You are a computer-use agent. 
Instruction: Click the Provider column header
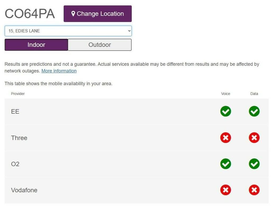[18, 94]
